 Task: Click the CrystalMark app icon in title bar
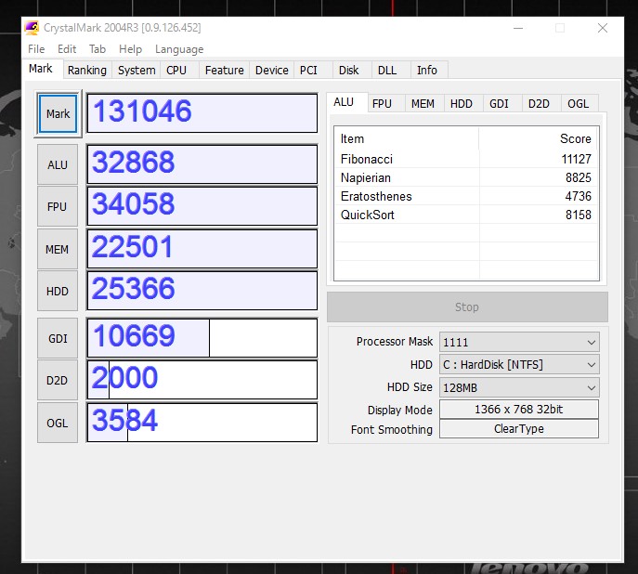coord(32,28)
